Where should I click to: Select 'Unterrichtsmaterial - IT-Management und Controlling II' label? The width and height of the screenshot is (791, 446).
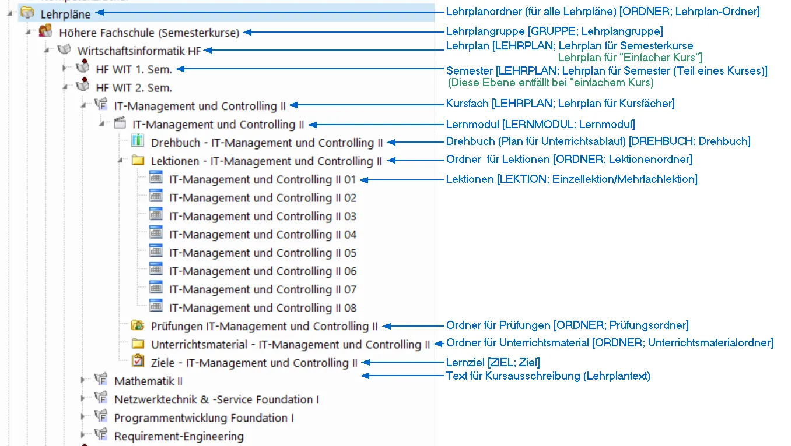[x=290, y=345]
